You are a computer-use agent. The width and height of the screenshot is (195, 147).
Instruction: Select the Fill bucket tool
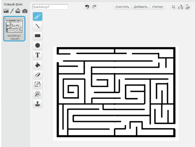click(x=38, y=65)
